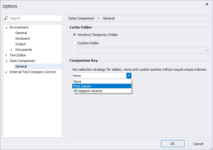Expand Internal Text Compare Control node
Viewport: 213px width, 150px height.
6,72
